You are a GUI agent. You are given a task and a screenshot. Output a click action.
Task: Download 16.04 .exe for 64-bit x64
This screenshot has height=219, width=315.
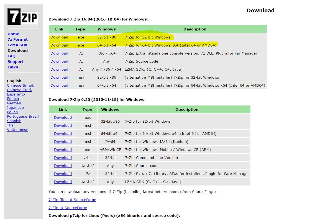point(59,45)
